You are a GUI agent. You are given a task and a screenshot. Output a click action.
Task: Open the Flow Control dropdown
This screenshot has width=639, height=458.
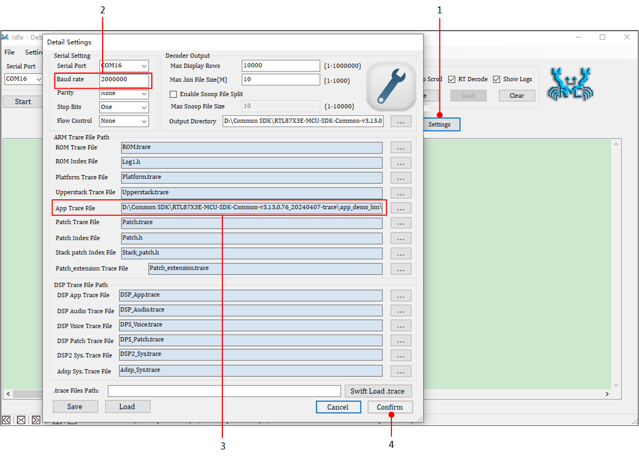(124, 121)
